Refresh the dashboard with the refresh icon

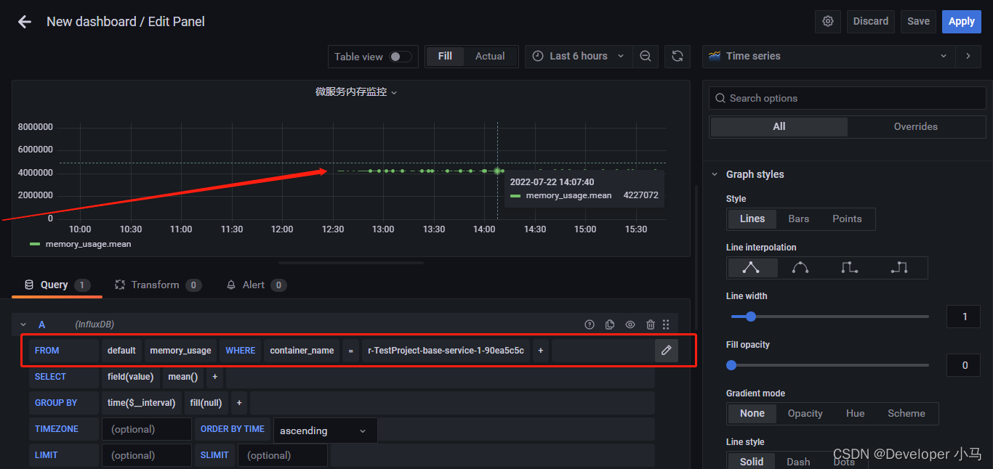pos(678,56)
